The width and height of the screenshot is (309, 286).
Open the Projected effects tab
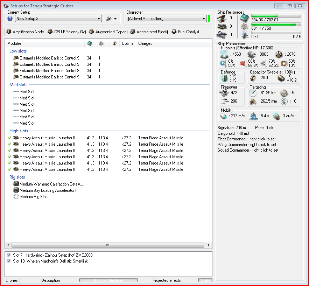(x=167, y=280)
